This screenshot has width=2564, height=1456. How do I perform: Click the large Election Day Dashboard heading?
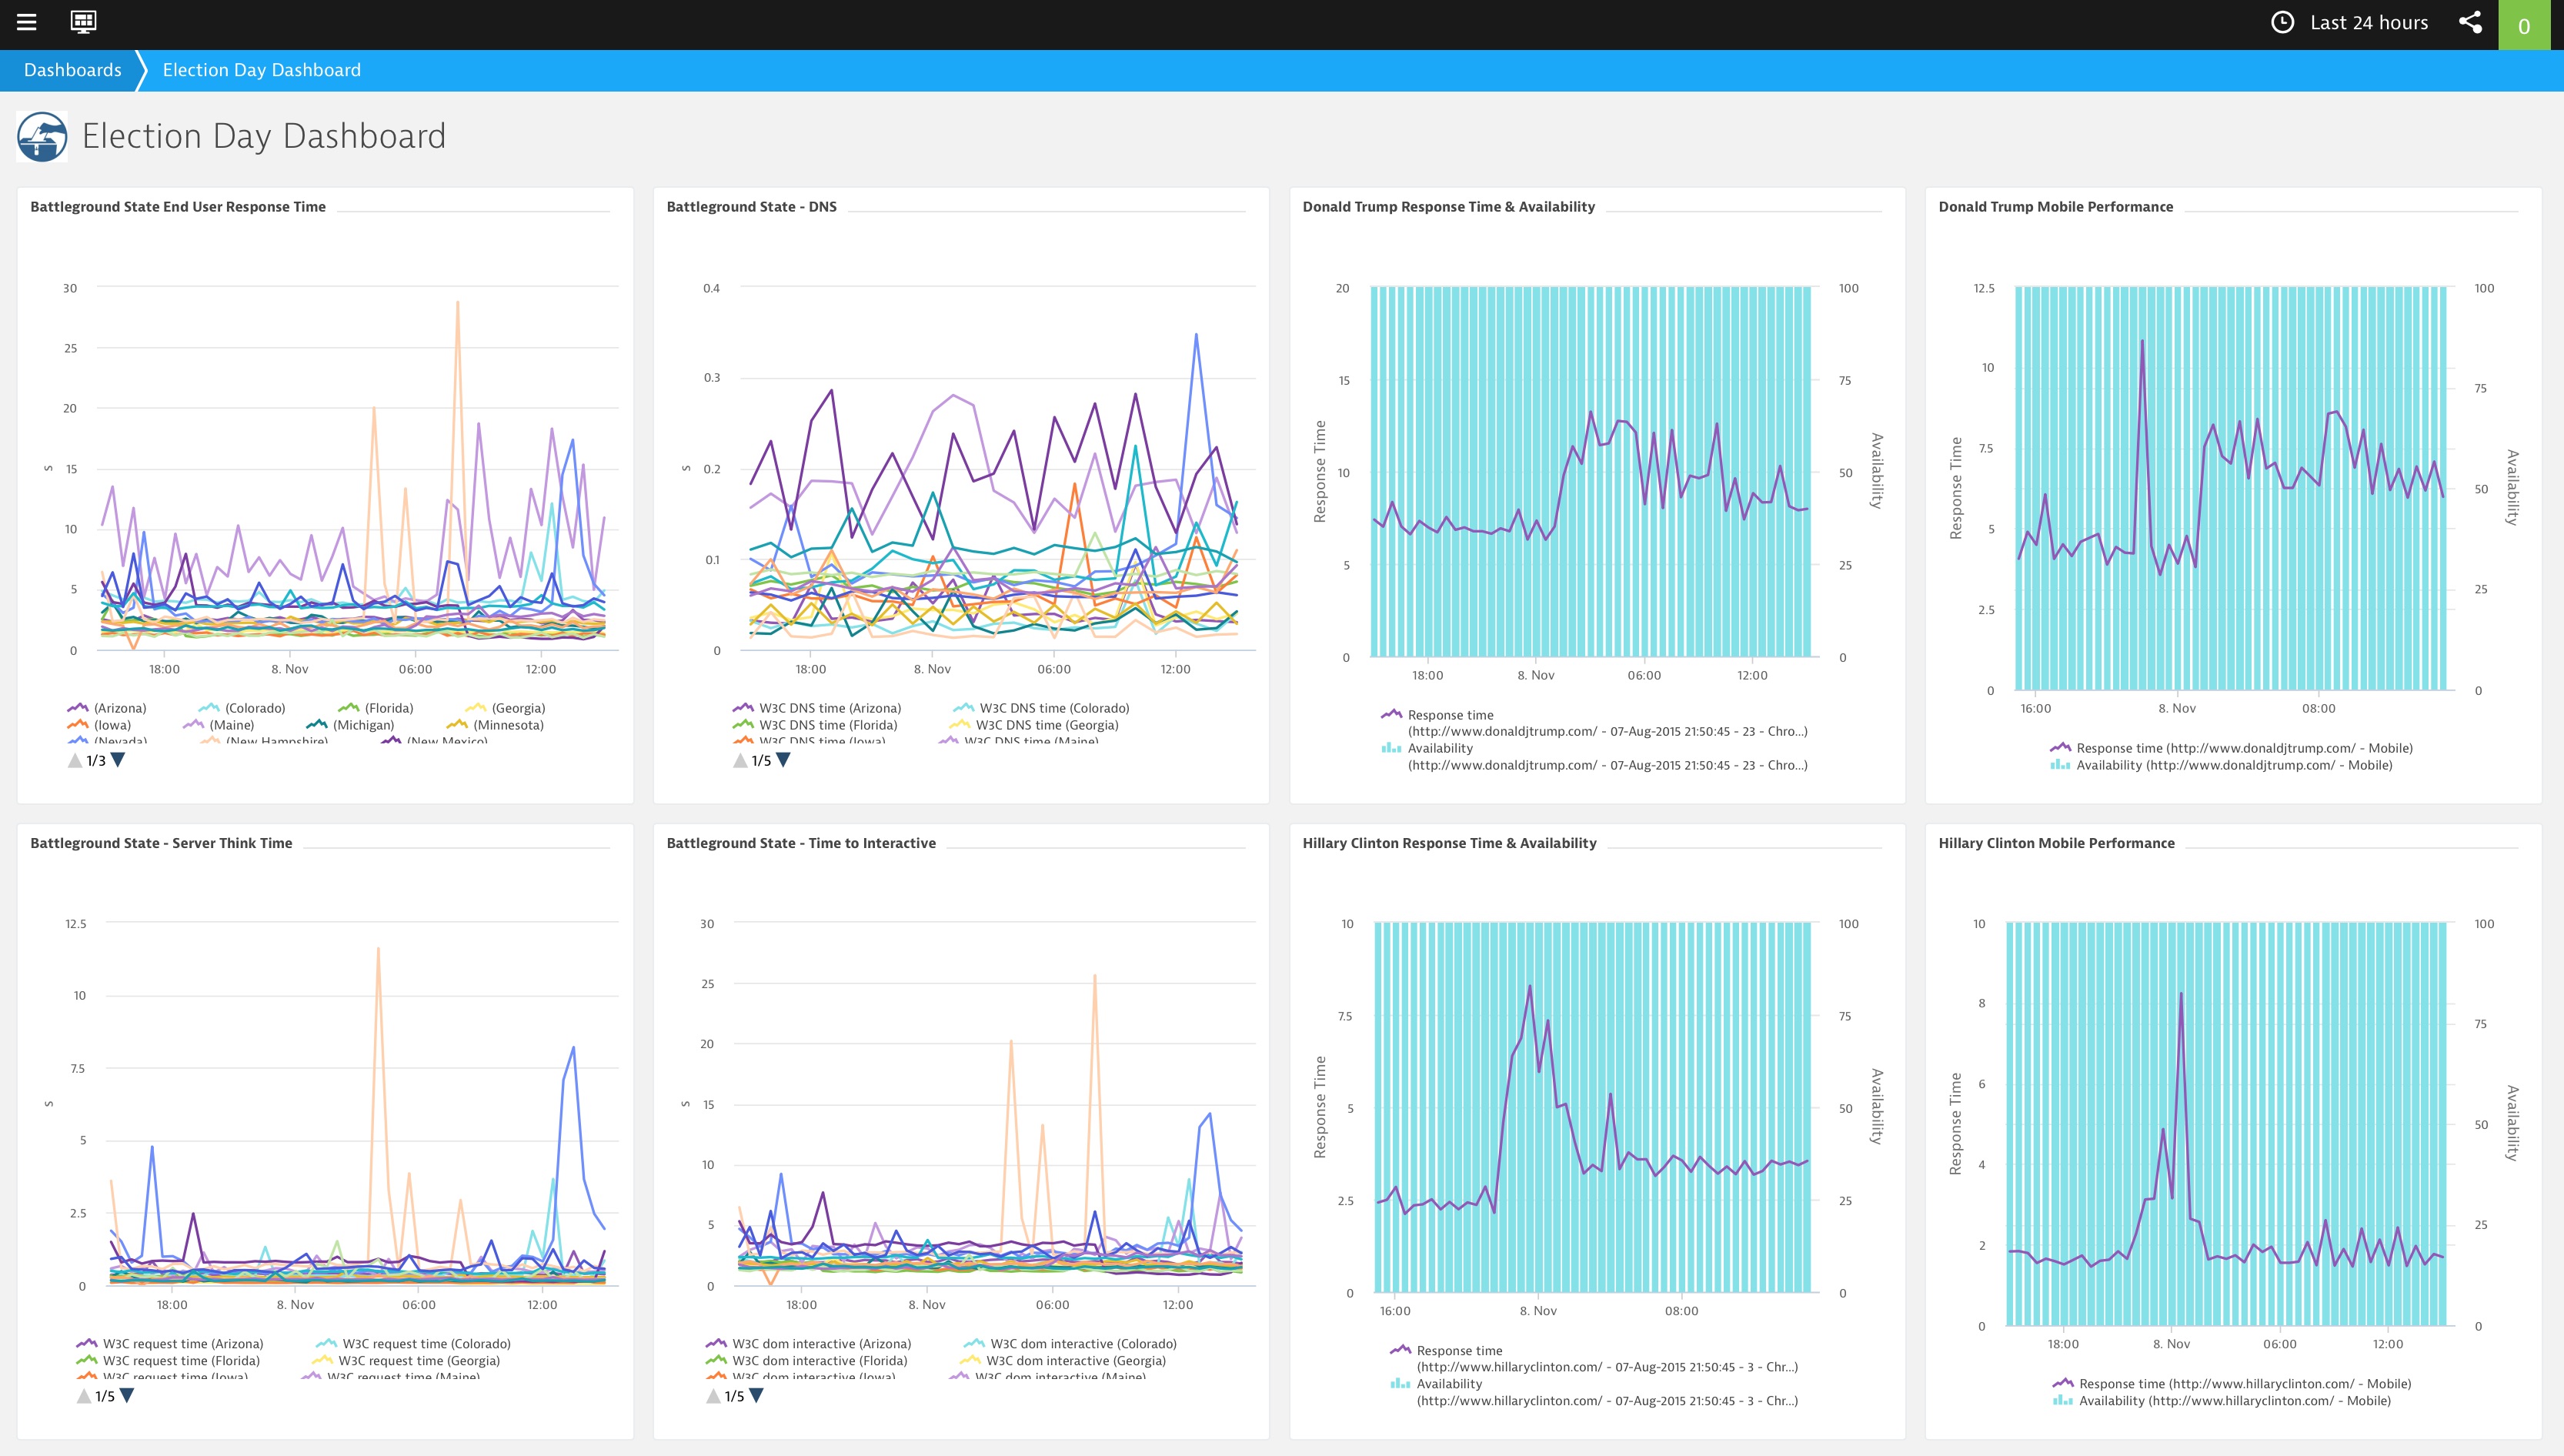pos(264,136)
